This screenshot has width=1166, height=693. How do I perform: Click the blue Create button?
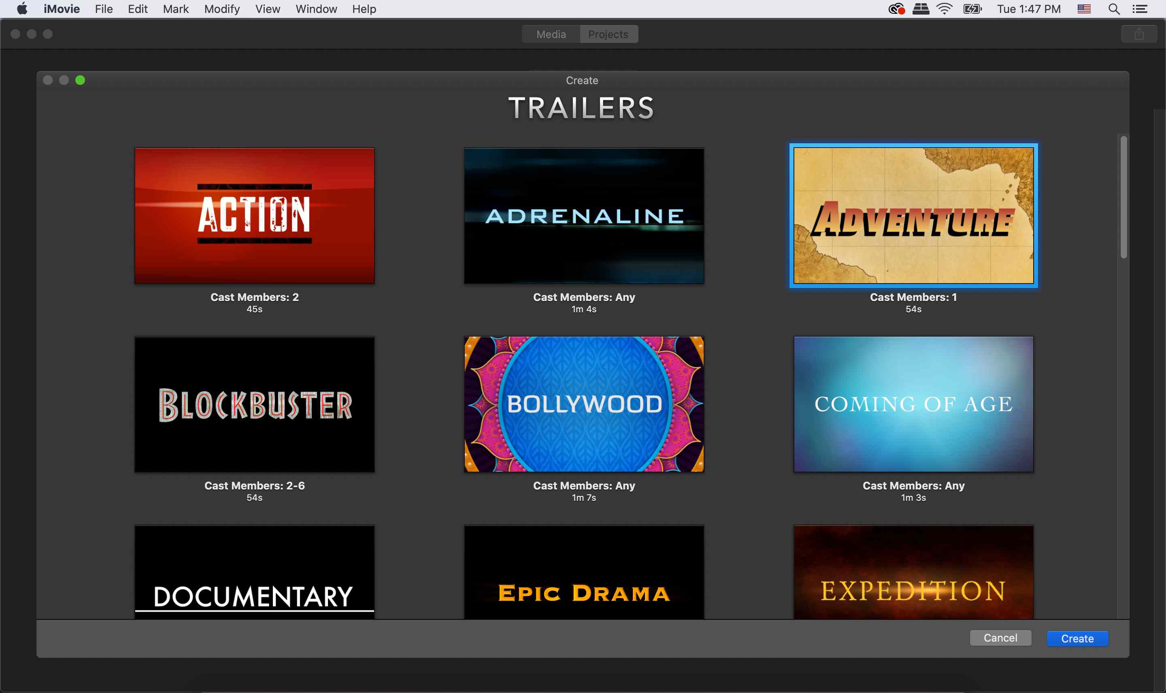1077,638
